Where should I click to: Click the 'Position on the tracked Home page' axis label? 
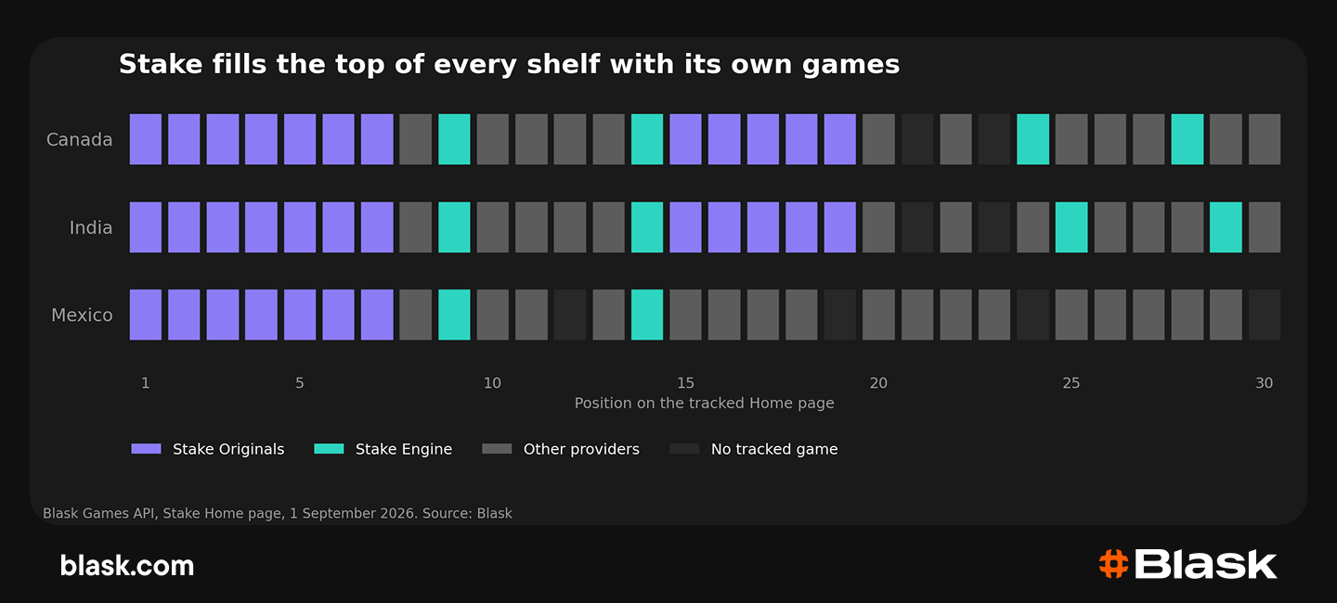point(704,403)
